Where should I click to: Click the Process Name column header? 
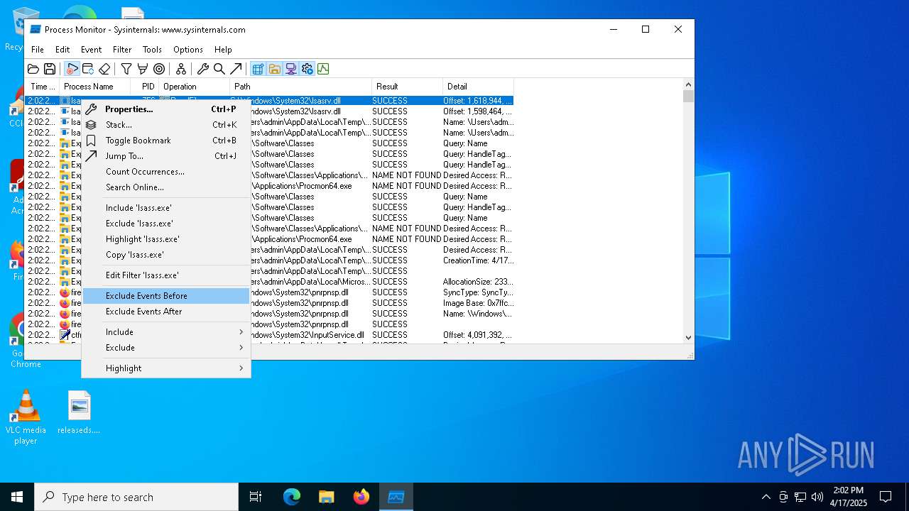click(95, 87)
